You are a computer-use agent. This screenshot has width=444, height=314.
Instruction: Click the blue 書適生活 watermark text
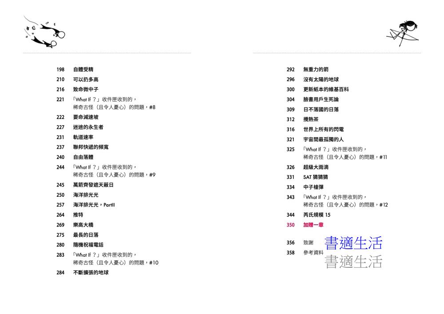tap(353, 243)
